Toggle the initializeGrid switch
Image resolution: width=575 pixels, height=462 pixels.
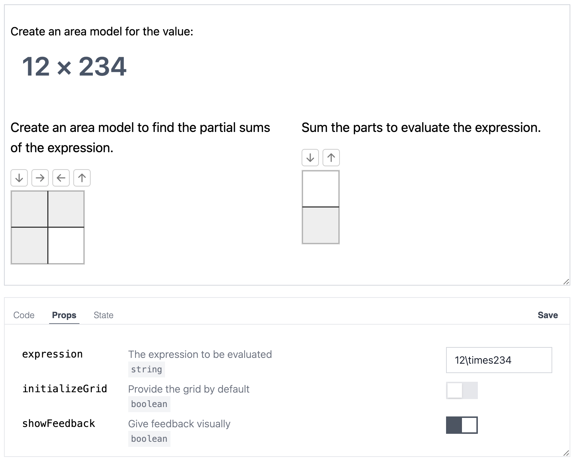[462, 390]
